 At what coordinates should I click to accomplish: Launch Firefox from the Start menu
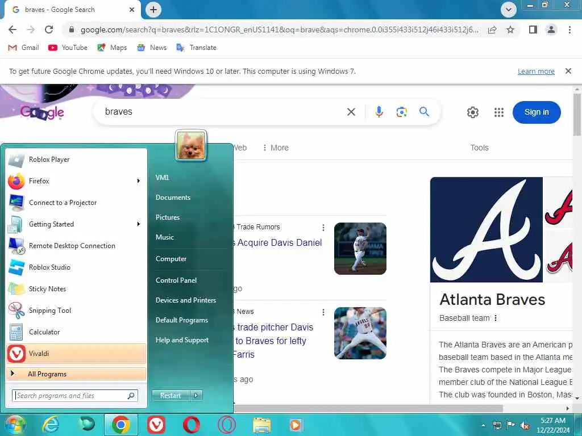tap(76, 181)
